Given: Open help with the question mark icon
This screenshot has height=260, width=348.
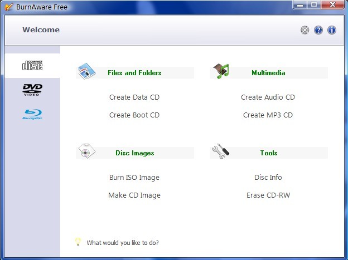Looking at the screenshot, I should [x=318, y=30].
